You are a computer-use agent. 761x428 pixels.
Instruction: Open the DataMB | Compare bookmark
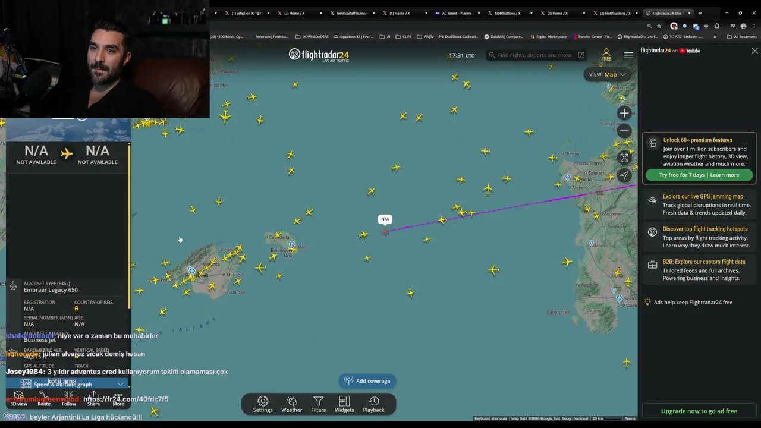pyautogui.click(x=504, y=37)
